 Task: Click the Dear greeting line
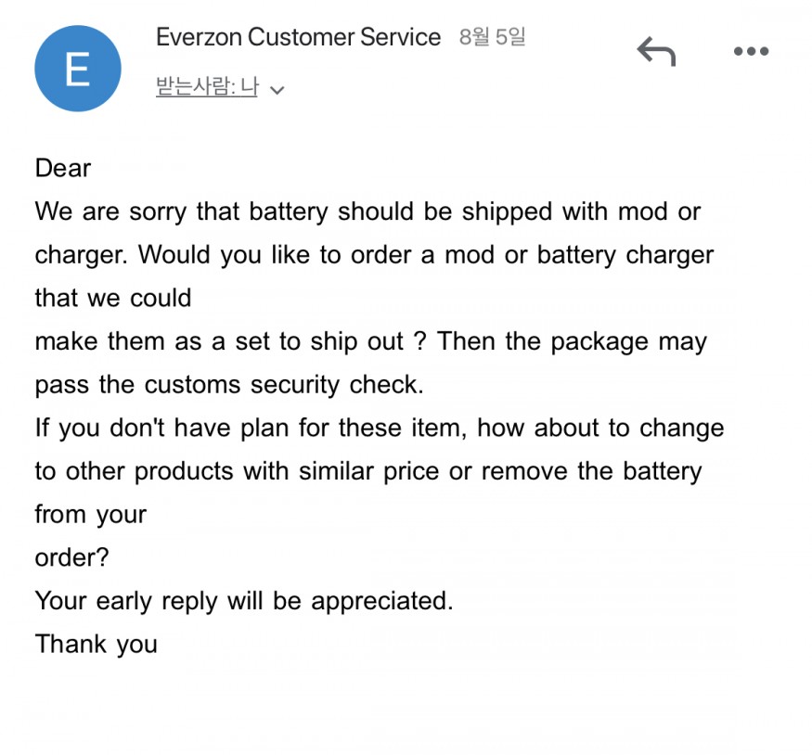point(63,168)
